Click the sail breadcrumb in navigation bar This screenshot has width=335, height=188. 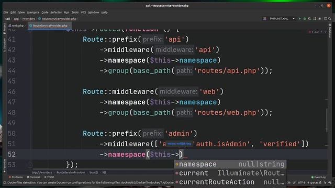8,19
